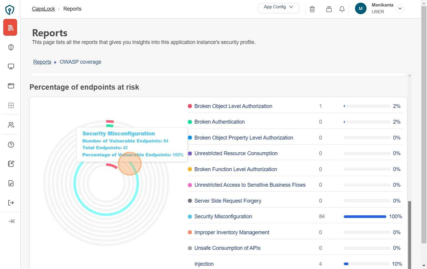Open the help question-mark icon in sidebar

click(x=11, y=144)
